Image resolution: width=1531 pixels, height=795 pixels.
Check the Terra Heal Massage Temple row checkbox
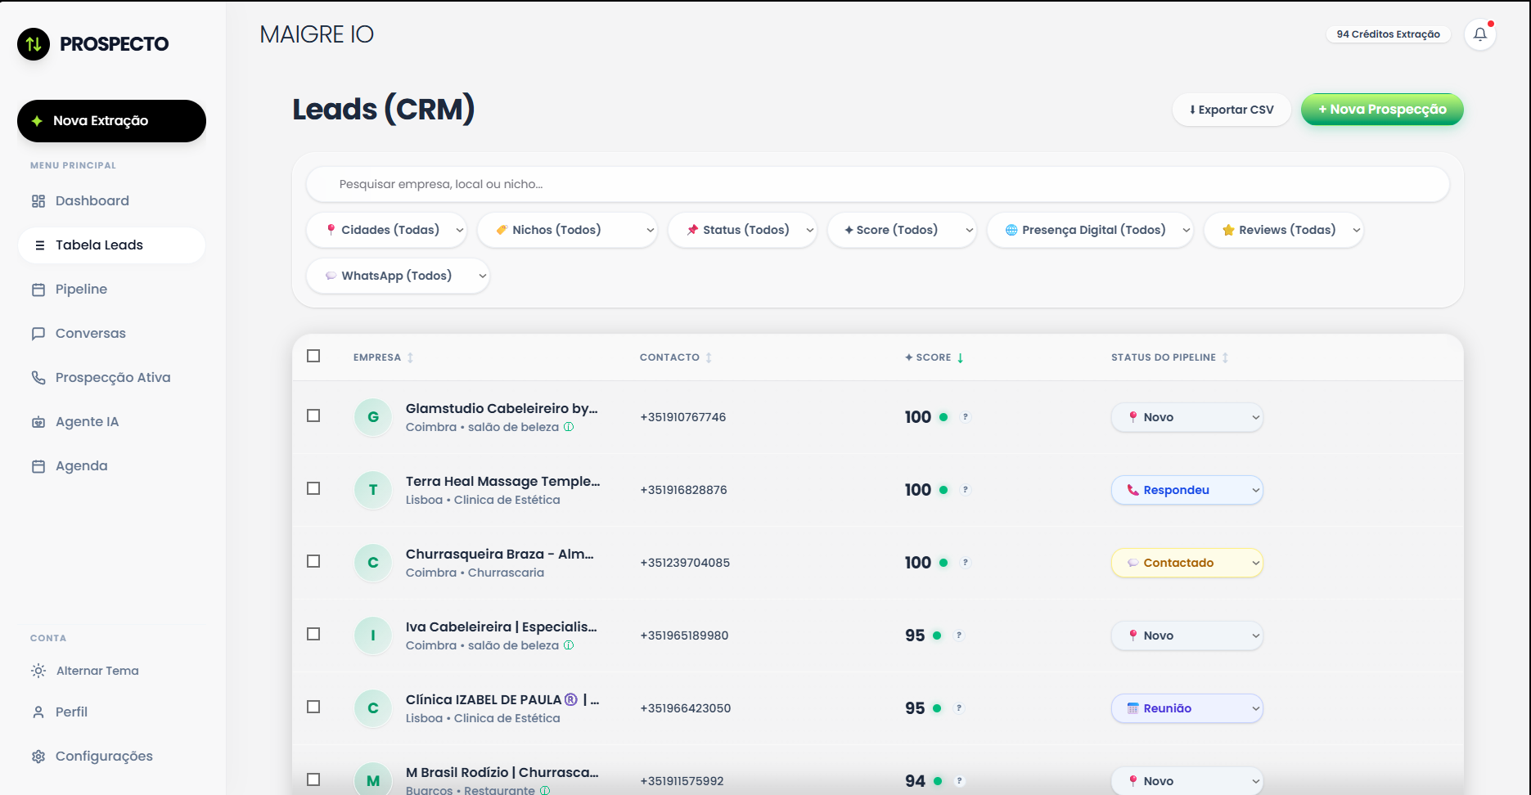tap(313, 488)
